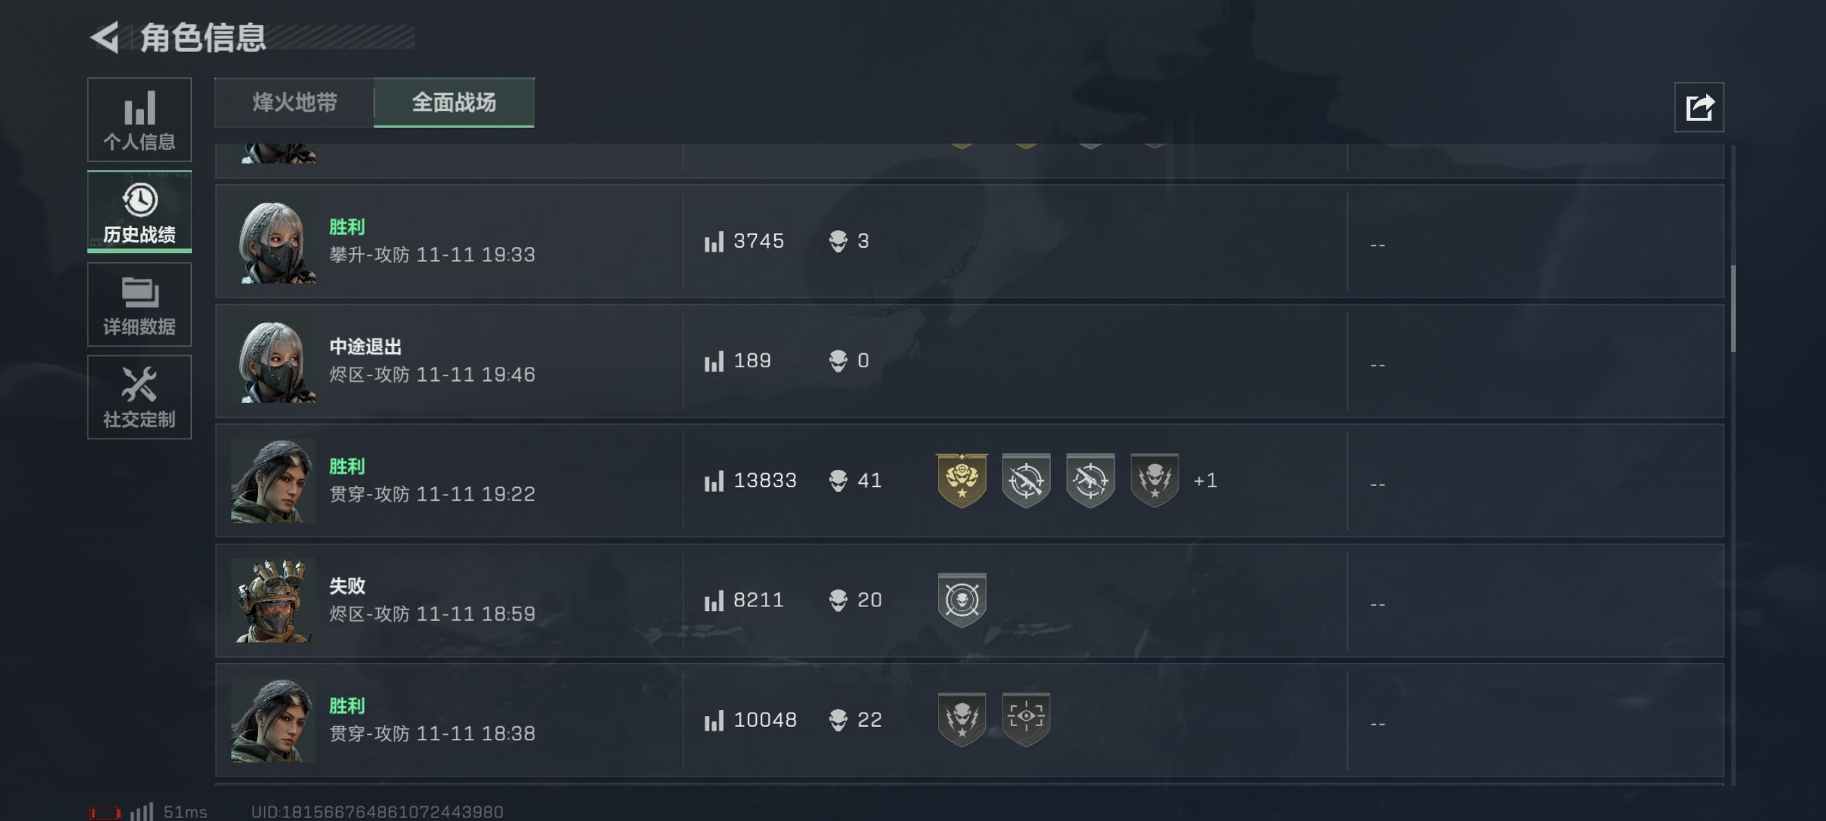Click the crosshair eye badge in 10048 match
This screenshot has height=821, width=1826.
1025,718
